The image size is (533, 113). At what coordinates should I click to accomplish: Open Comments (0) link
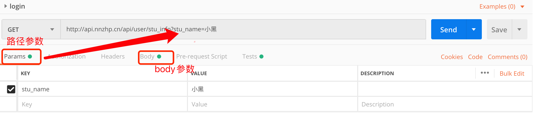pos(507,57)
